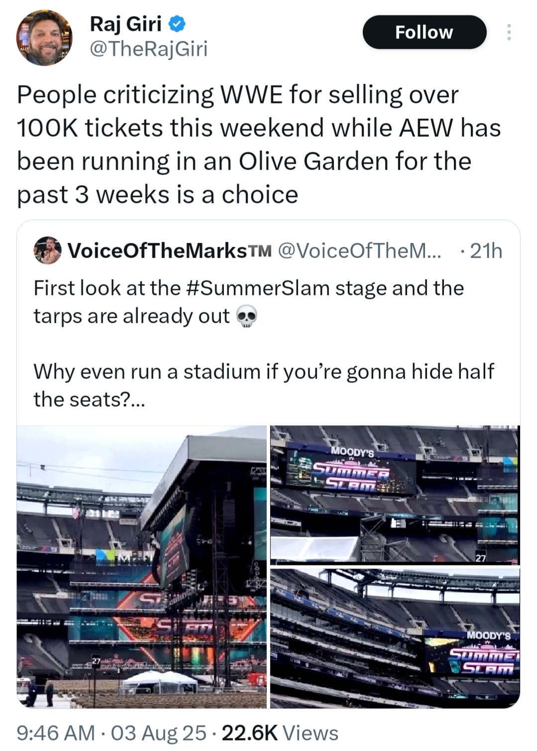Click the 9:46 AM tweet timestamp
This screenshot has height=751, width=537.
(x=56, y=733)
